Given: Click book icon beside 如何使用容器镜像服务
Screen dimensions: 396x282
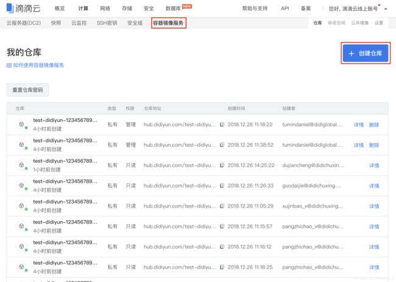Looking at the screenshot, I should [9, 65].
